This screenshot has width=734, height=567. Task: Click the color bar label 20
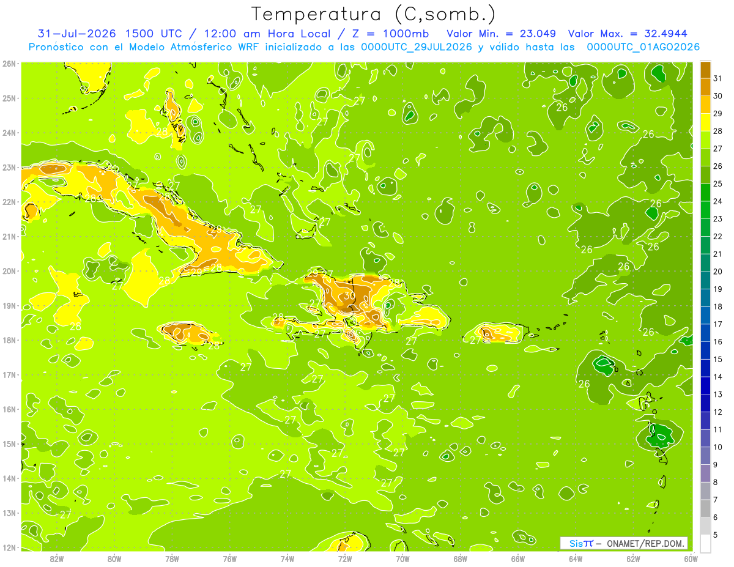(x=718, y=272)
